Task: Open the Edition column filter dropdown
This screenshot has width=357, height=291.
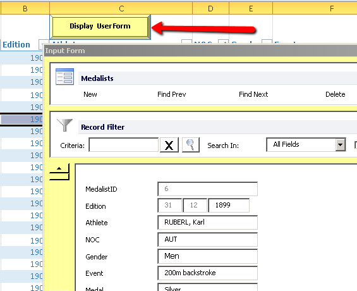Action: coord(42,44)
